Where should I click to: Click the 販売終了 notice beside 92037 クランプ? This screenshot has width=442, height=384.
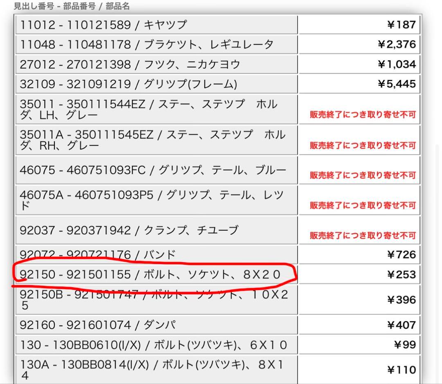pos(362,235)
